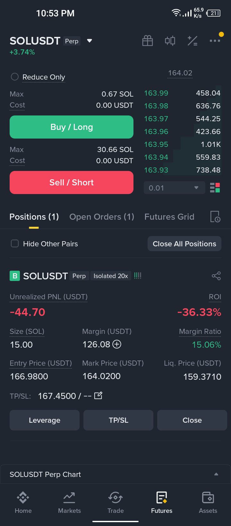Switch to the Futures Grid tab
This screenshot has height=526, width=231.
[169, 217]
